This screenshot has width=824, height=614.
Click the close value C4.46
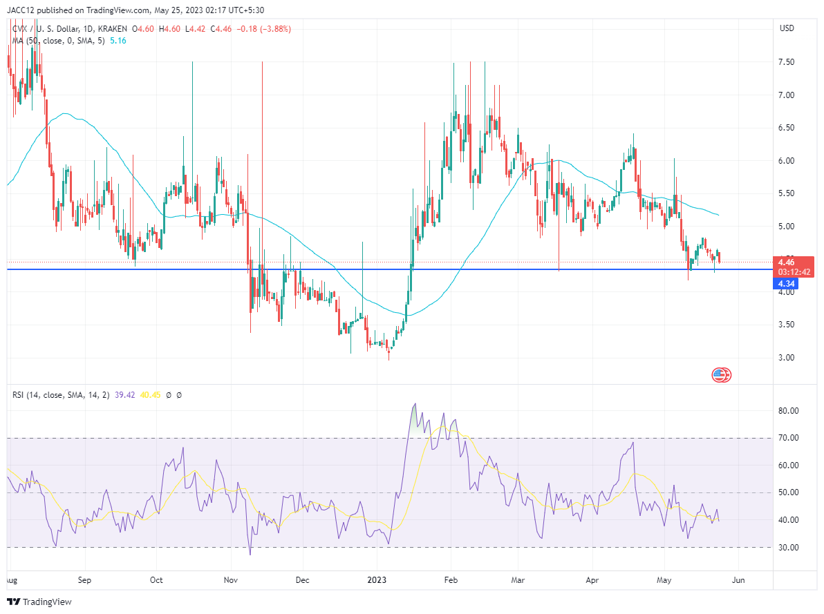pos(221,29)
